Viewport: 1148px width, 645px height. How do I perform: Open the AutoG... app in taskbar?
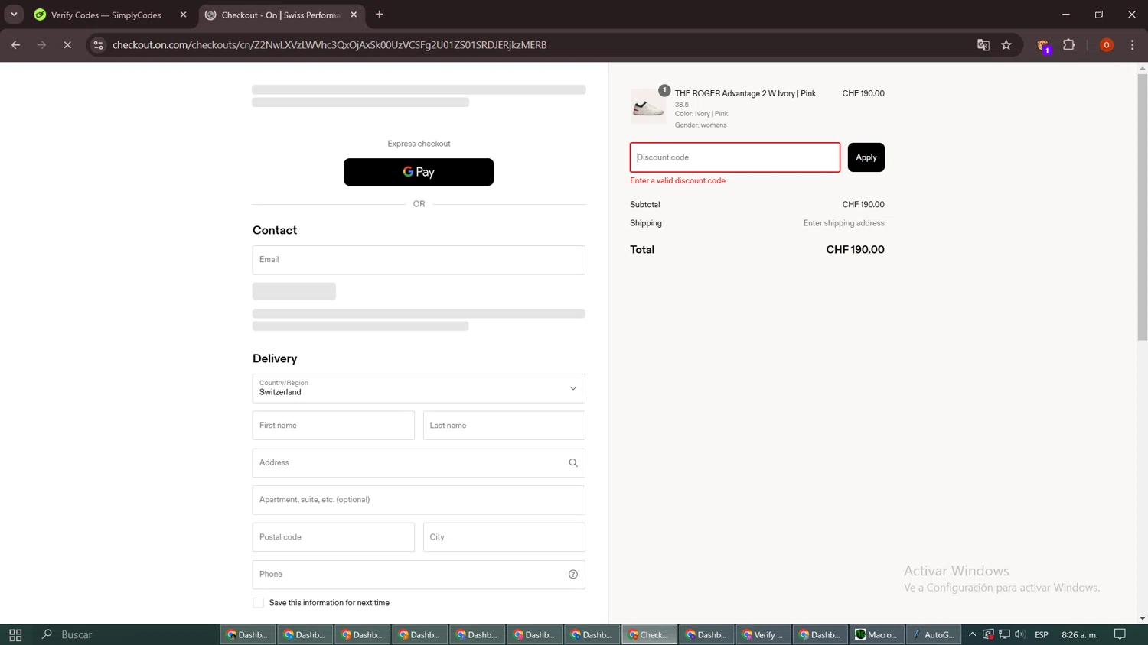tap(934, 634)
